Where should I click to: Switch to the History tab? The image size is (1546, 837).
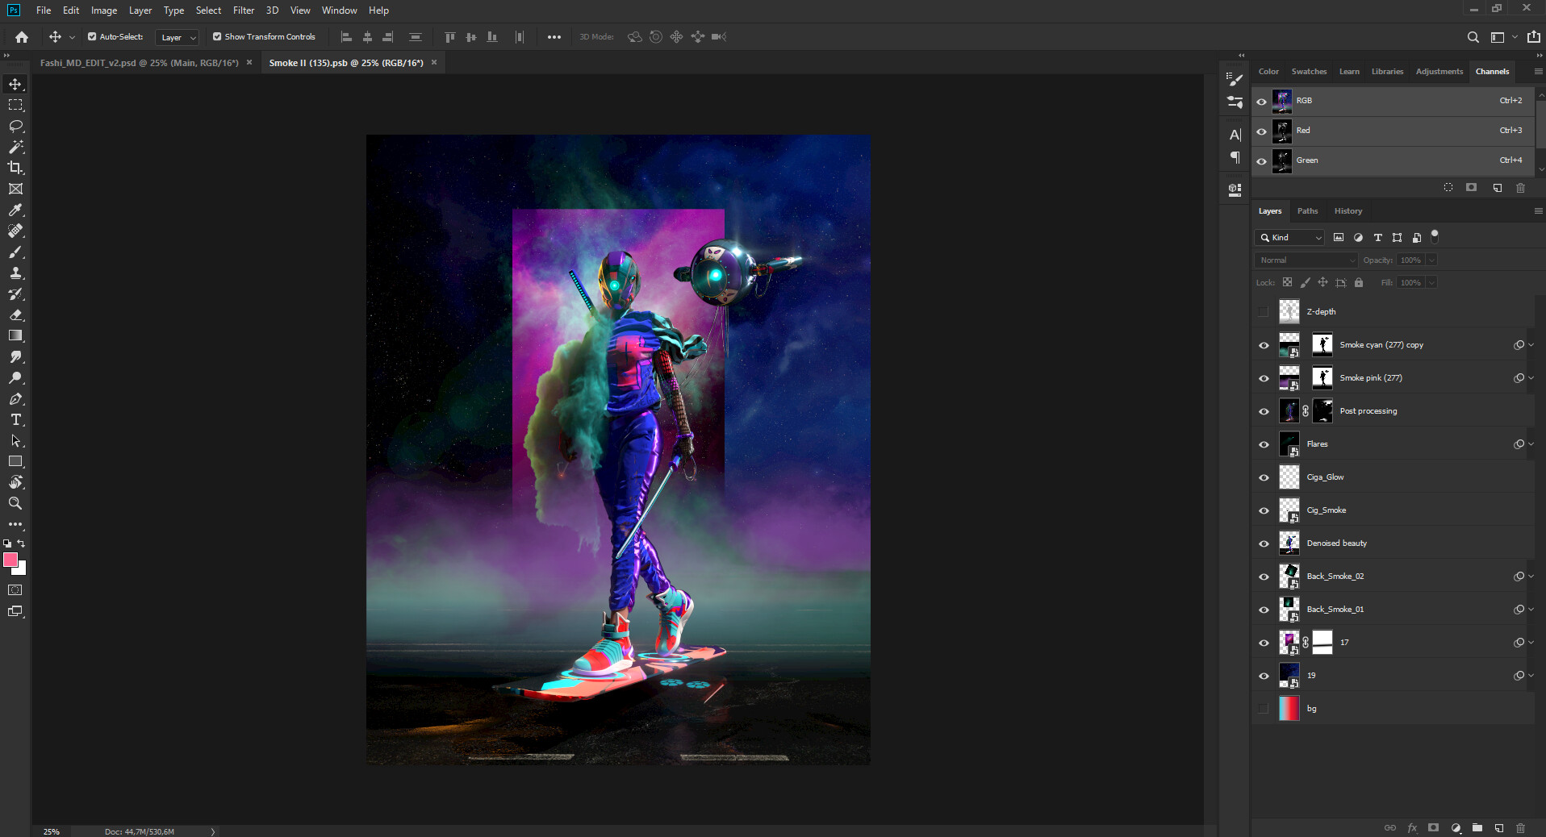click(x=1348, y=210)
